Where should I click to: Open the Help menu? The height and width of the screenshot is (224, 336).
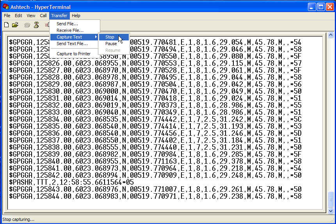(x=76, y=16)
